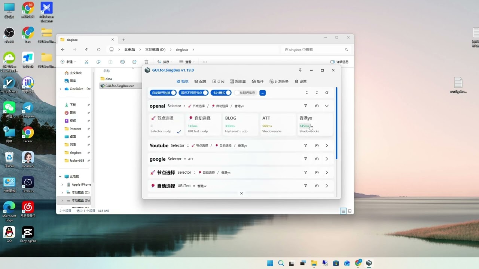This screenshot has width=479, height=269.
Task: Open the 插件 plugins tab
Action: pyautogui.click(x=257, y=81)
